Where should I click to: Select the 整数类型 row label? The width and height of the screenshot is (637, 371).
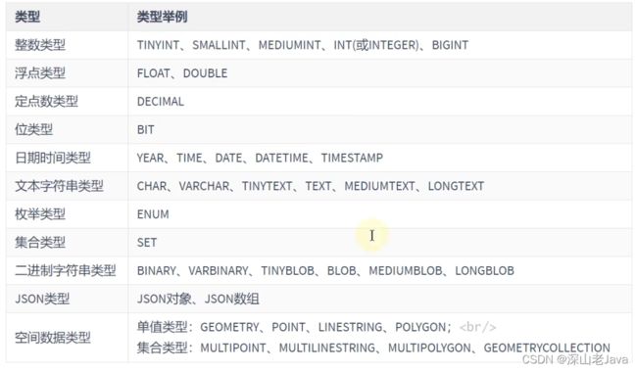[40, 45]
